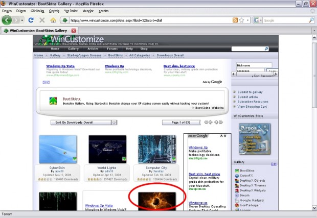Click the Google search engine selector
Screen dimensions: 317x218
(x=258, y=20)
